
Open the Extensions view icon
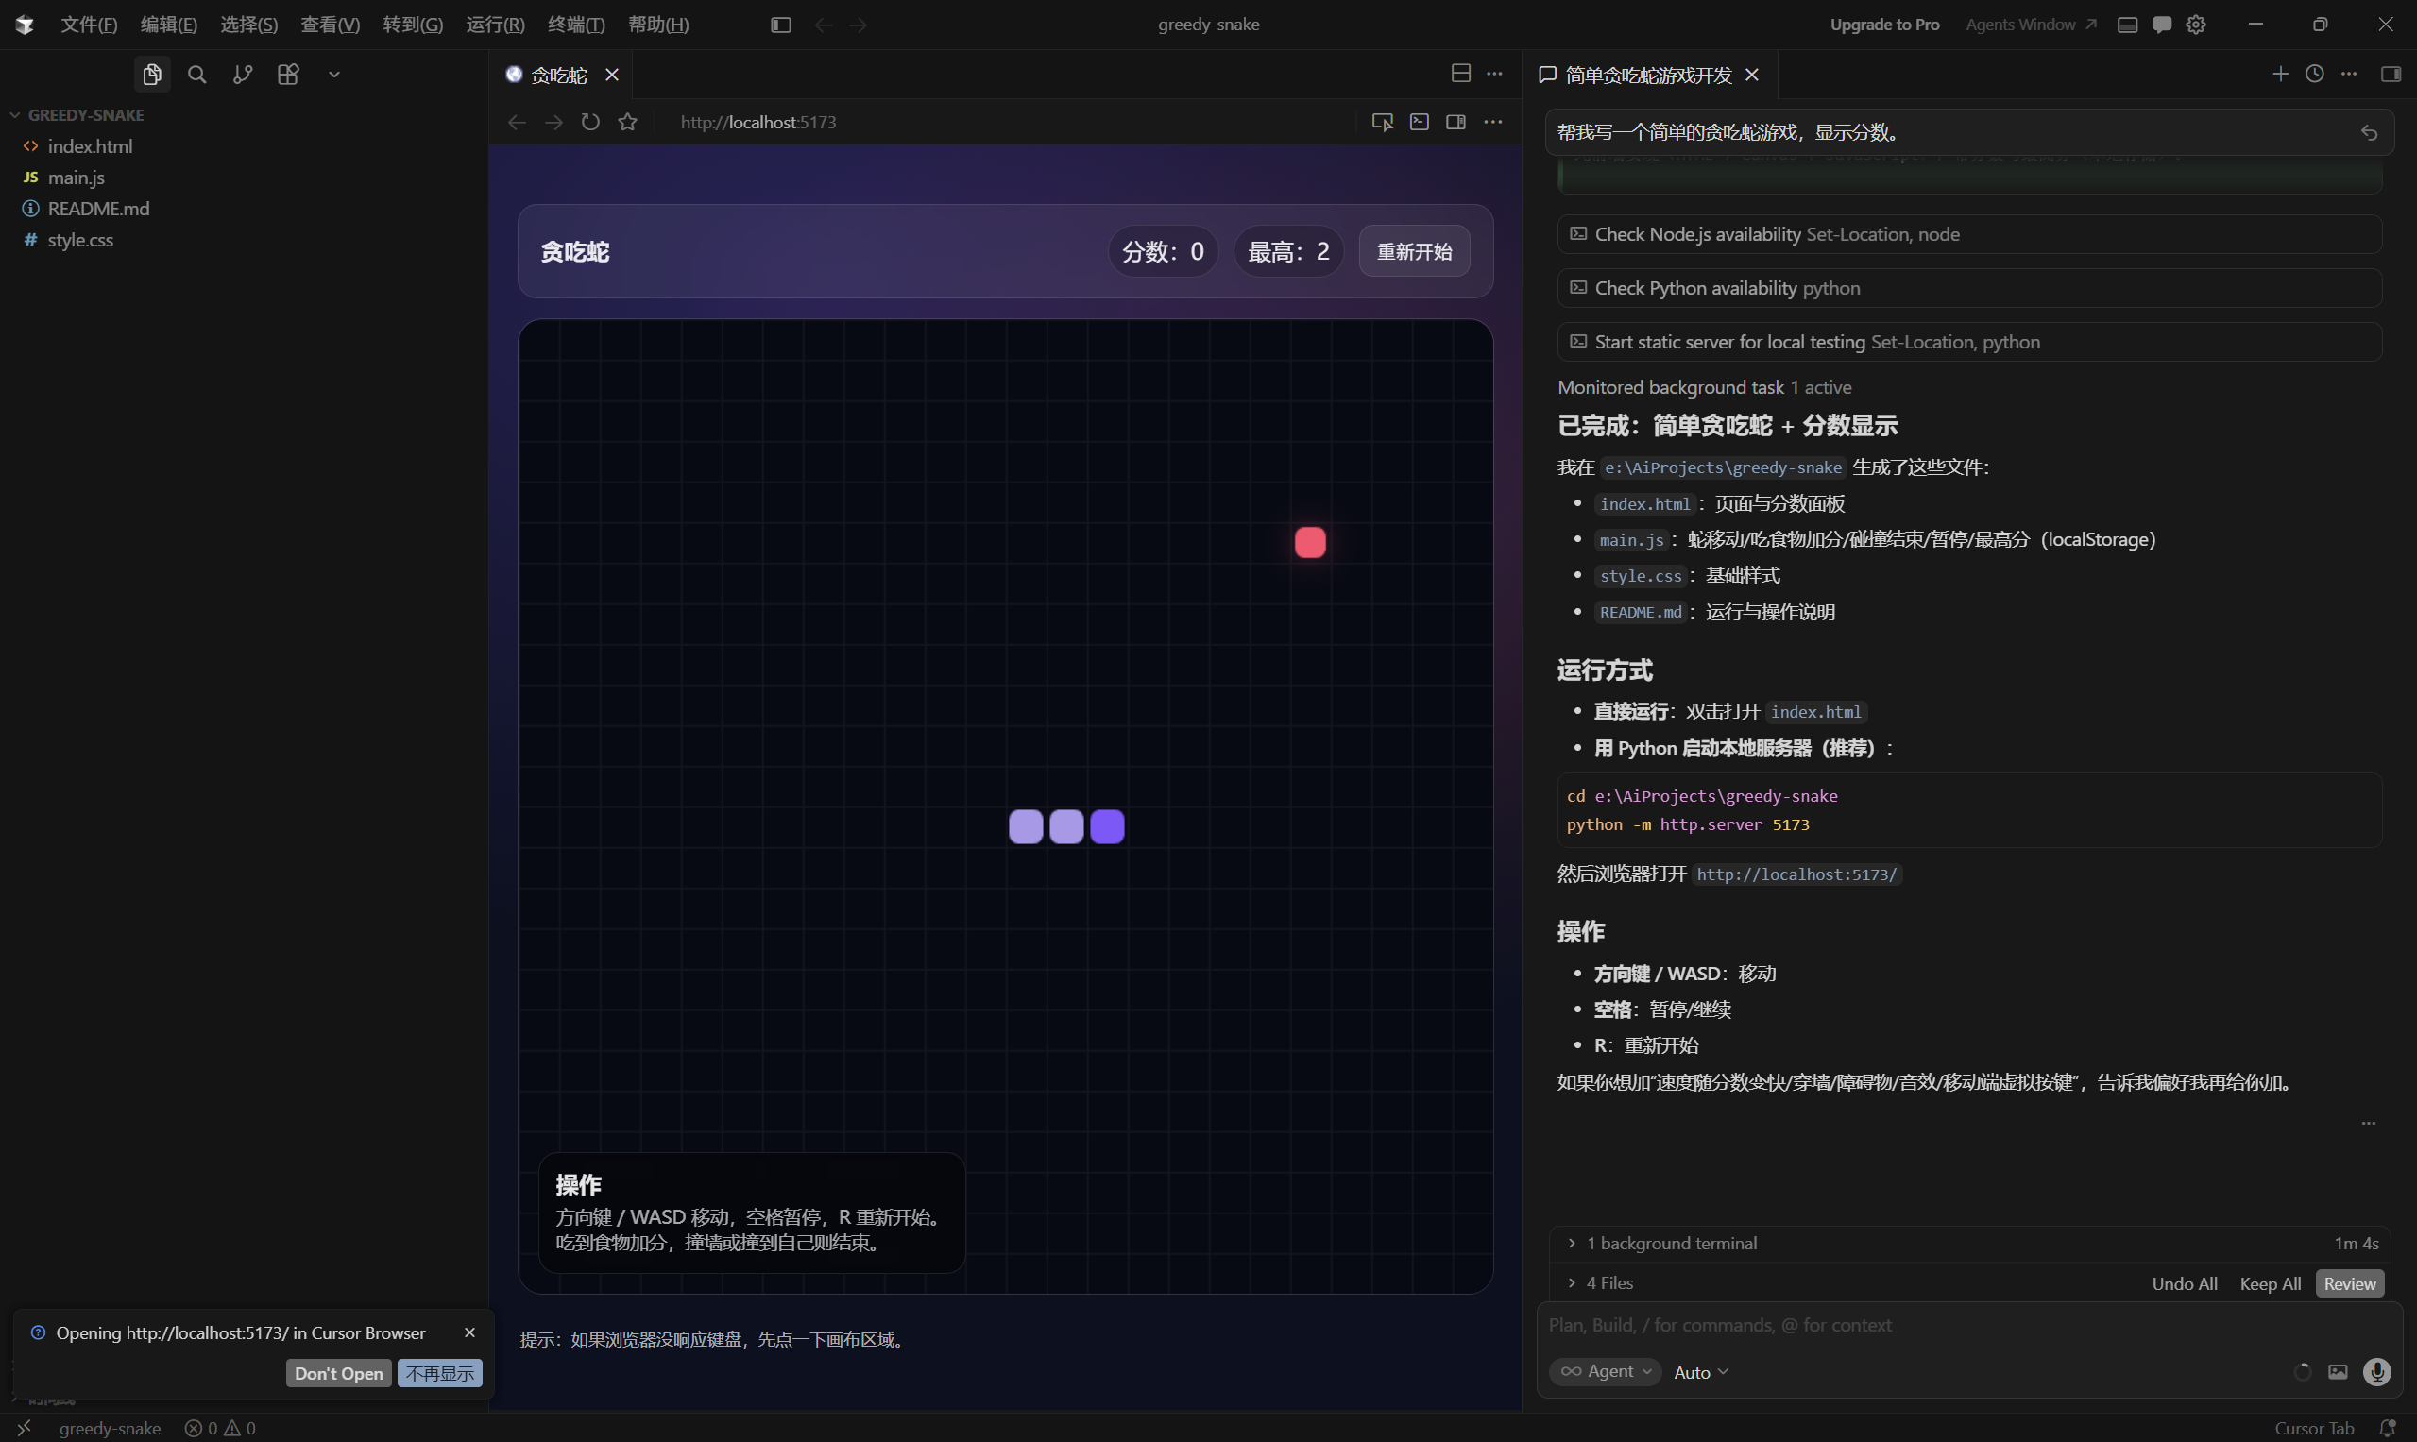289,75
